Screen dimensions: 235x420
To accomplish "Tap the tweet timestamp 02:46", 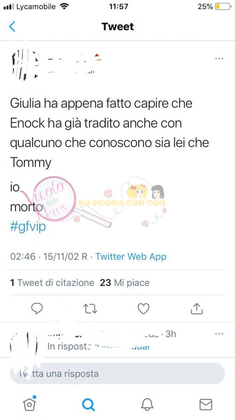I will (x=23, y=257).
